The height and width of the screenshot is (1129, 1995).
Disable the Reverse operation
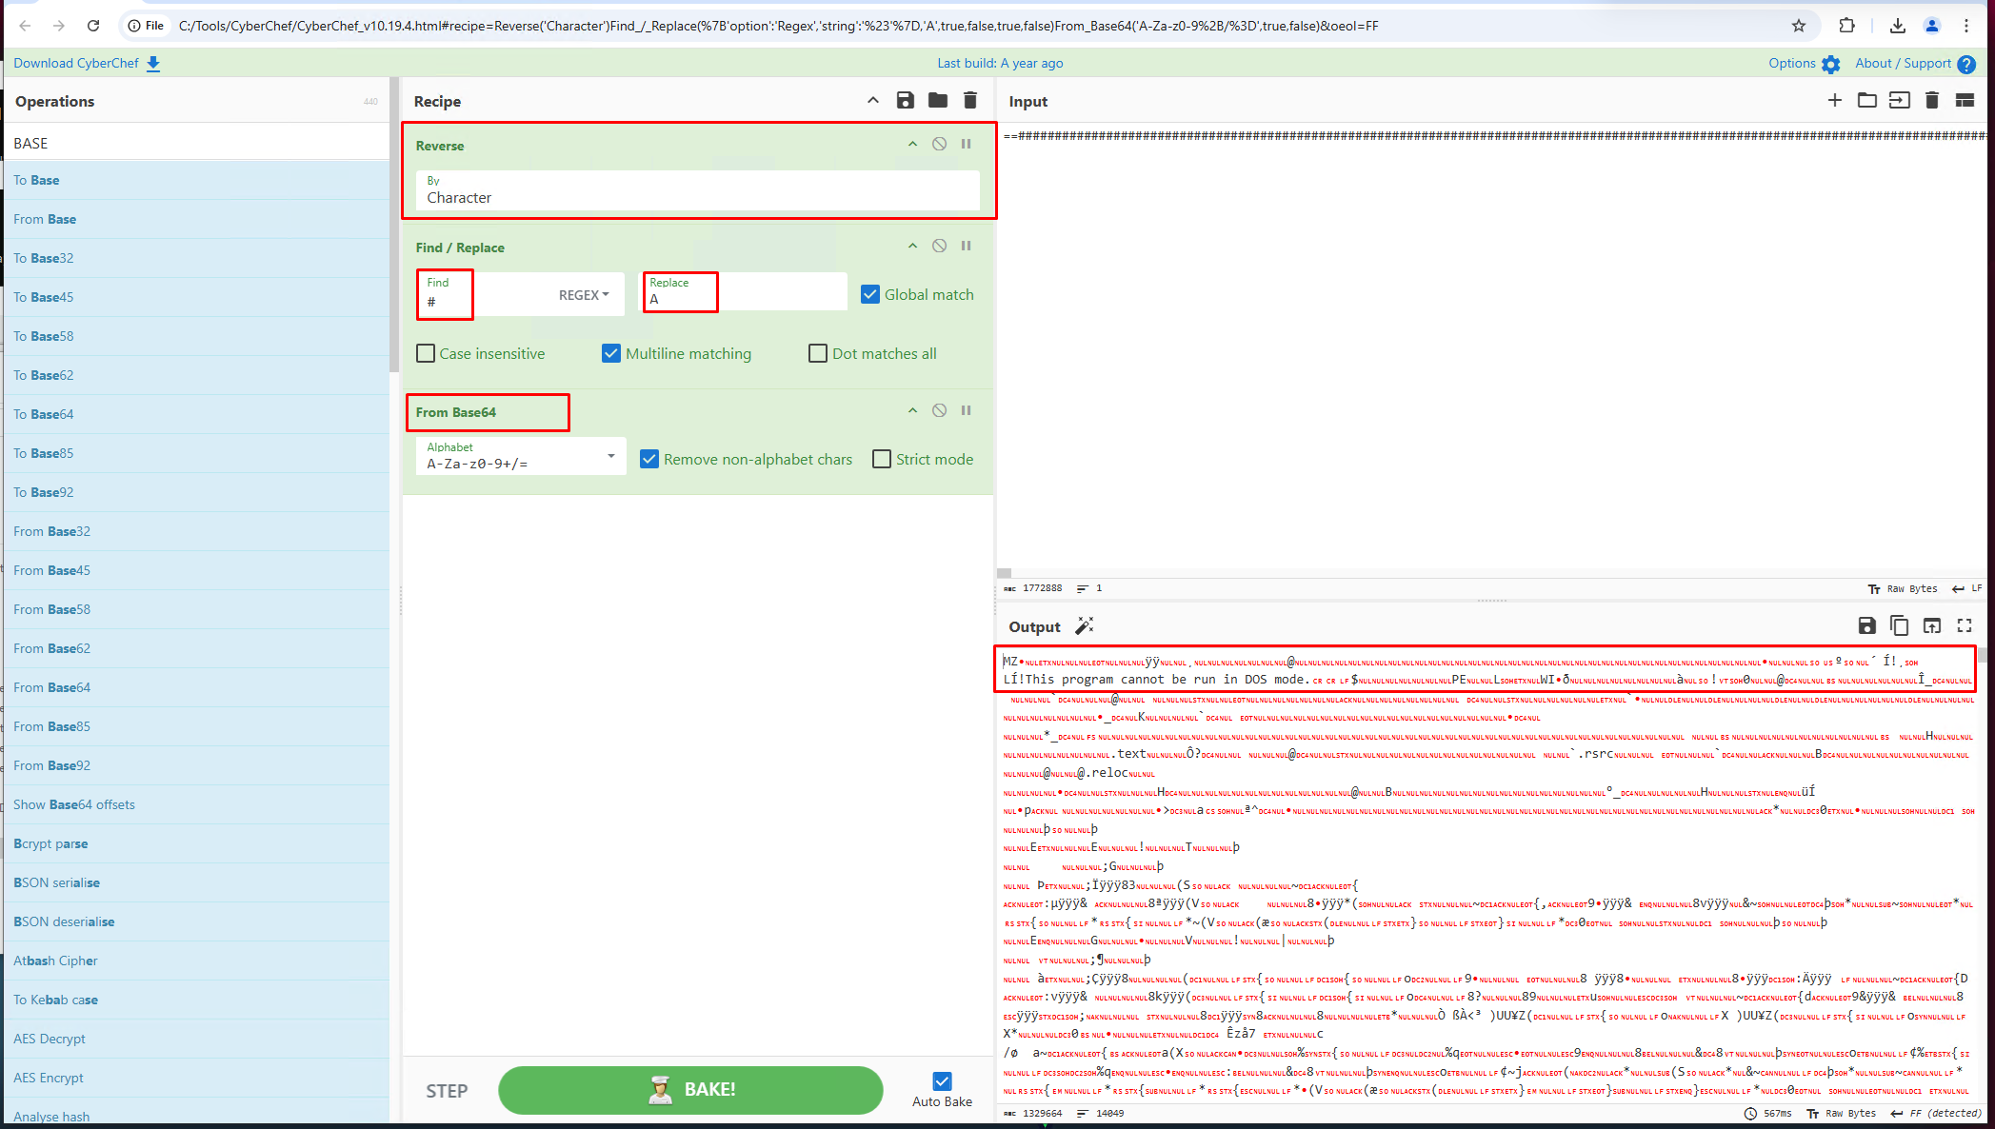pos(939,145)
